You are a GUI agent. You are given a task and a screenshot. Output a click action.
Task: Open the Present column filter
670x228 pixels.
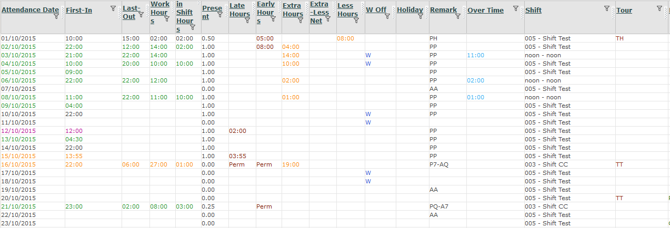[x=220, y=15]
